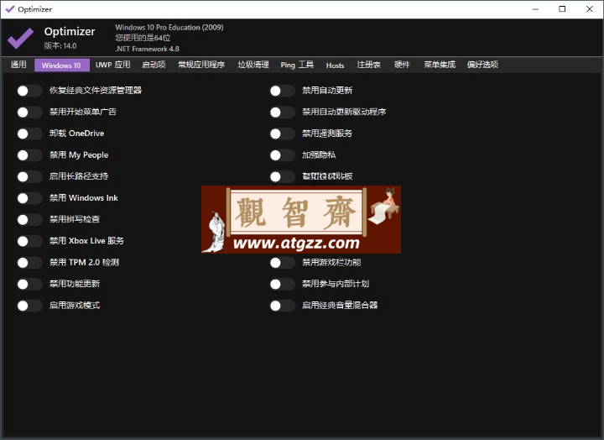
Task: Open the 常规应用程序 tab
Action: pyautogui.click(x=201, y=65)
